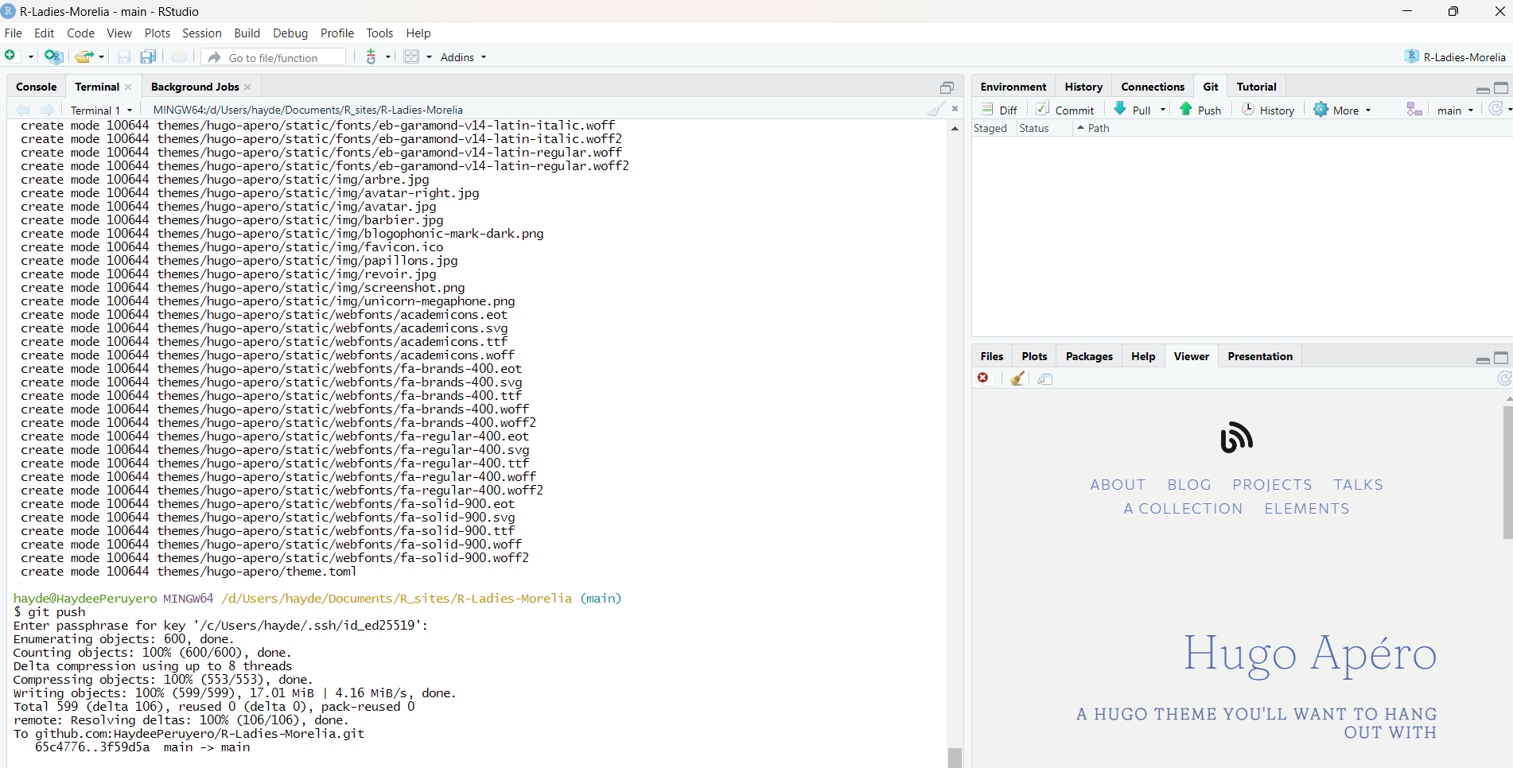Screen dimensions: 1513x768
Task: Close the current terminal X icon
Action: coord(955,109)
